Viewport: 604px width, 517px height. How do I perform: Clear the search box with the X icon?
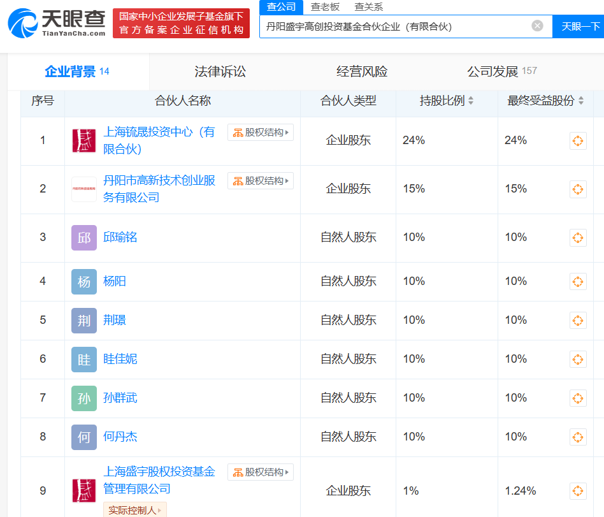click(x=537, y=26)
